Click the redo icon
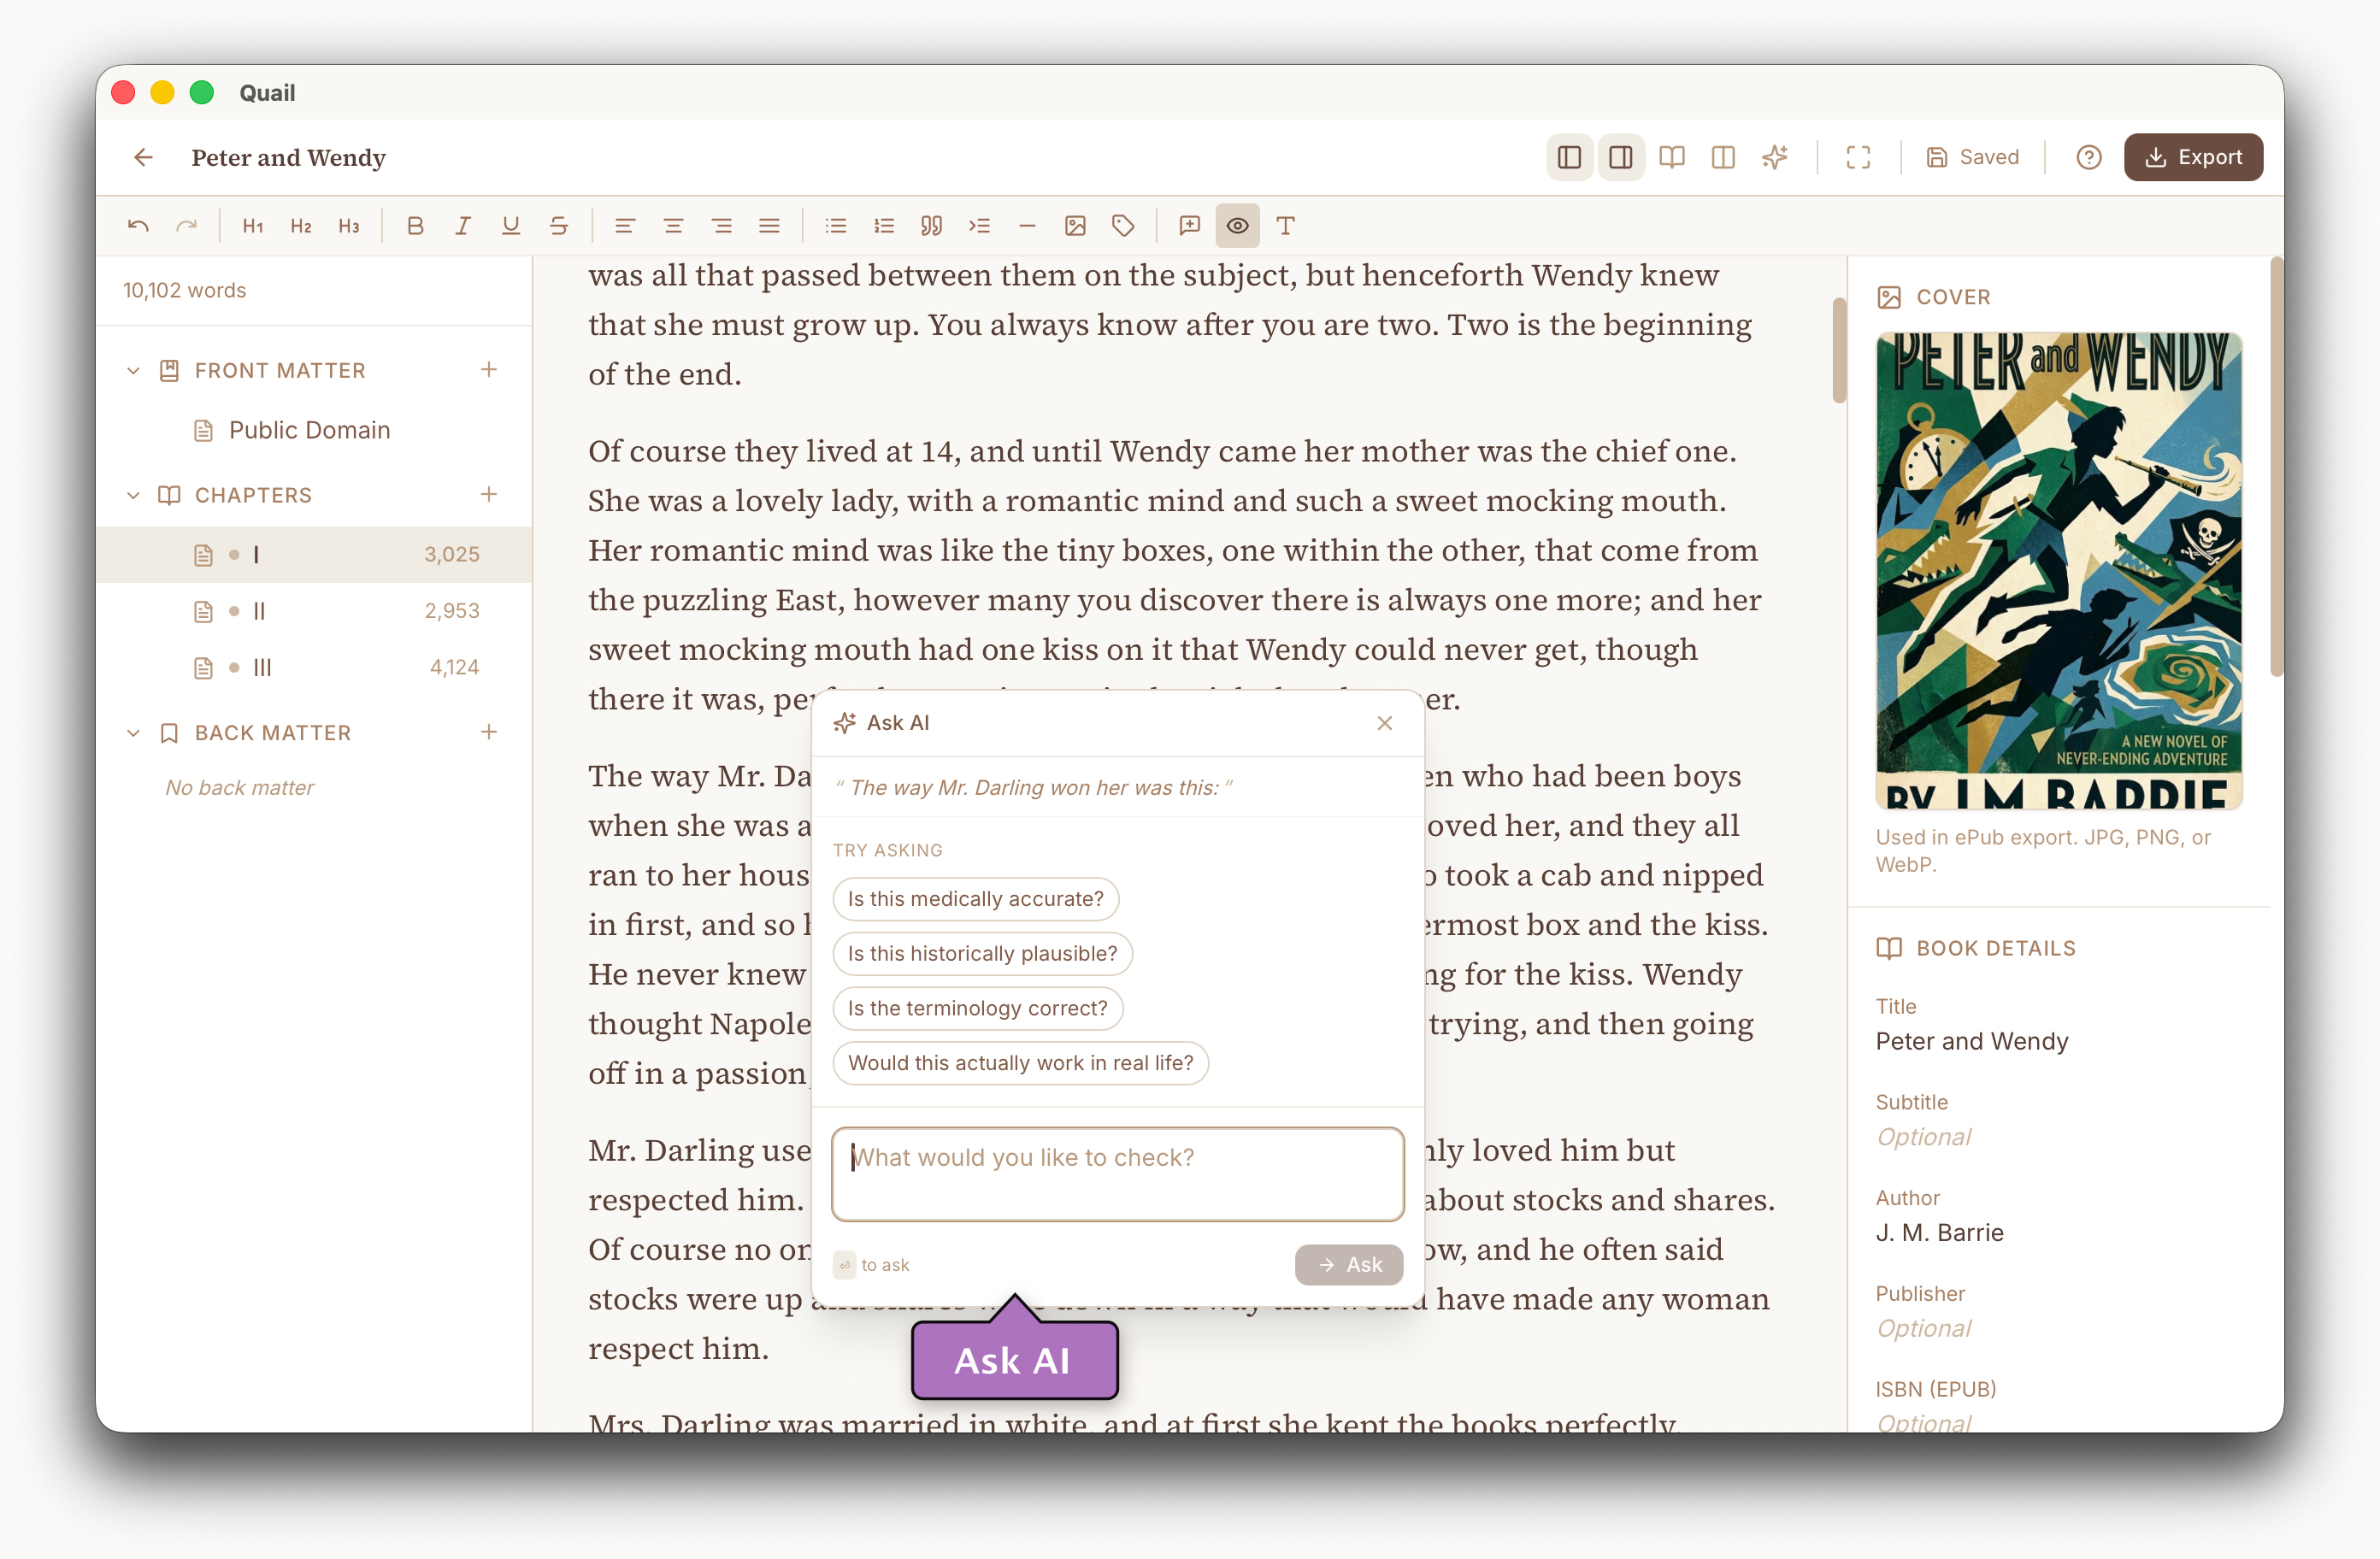2380x1559 pixels. tap(186, 226)
